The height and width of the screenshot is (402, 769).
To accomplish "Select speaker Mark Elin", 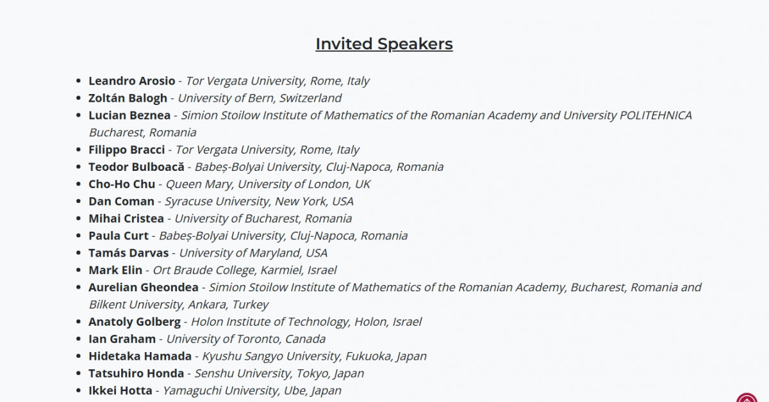I will (x=115, y=271).
